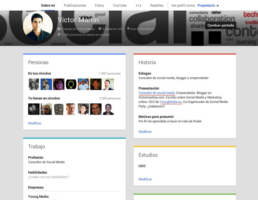Click Modificar under the Personas section
The image size is (258, 200).
pyautogui.click(x=35, y=123)
